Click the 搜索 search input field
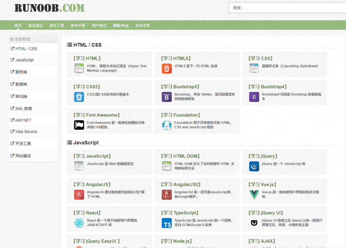Image resolution: width=346 pixels, height=248 pixels. [287, 8]
